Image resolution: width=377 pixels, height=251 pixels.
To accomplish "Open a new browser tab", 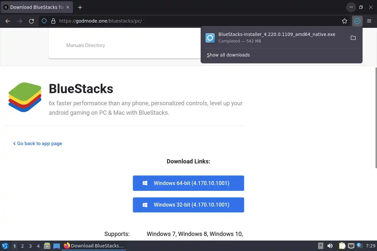I will (80, 8).
